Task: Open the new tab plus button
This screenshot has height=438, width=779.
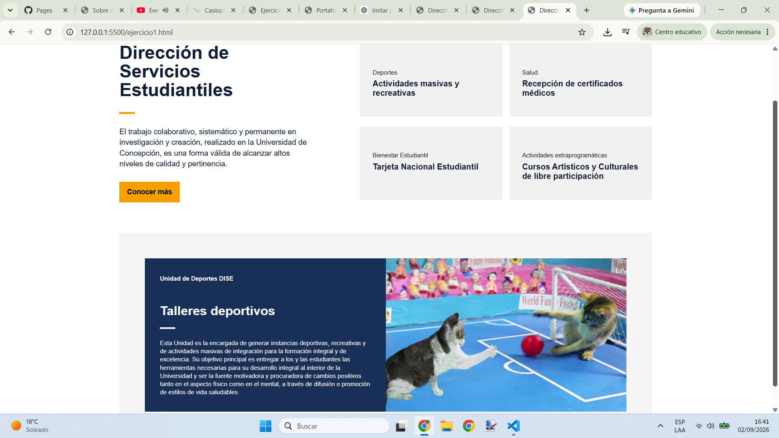Action: [587, 10]
